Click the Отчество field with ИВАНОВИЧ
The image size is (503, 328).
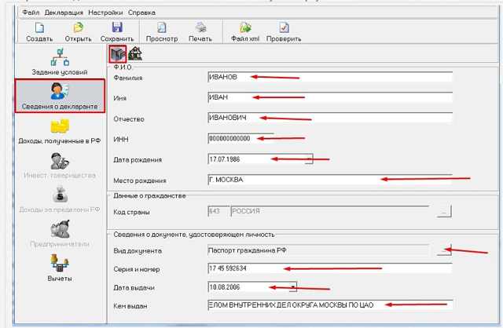tap(330, 118)
